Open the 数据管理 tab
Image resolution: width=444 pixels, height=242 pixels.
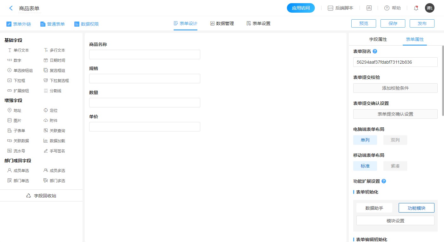[222, 23]
